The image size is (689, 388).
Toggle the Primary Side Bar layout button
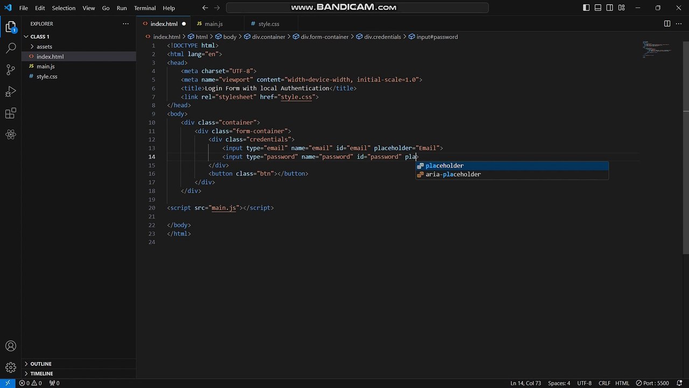(x=586, y=8)
